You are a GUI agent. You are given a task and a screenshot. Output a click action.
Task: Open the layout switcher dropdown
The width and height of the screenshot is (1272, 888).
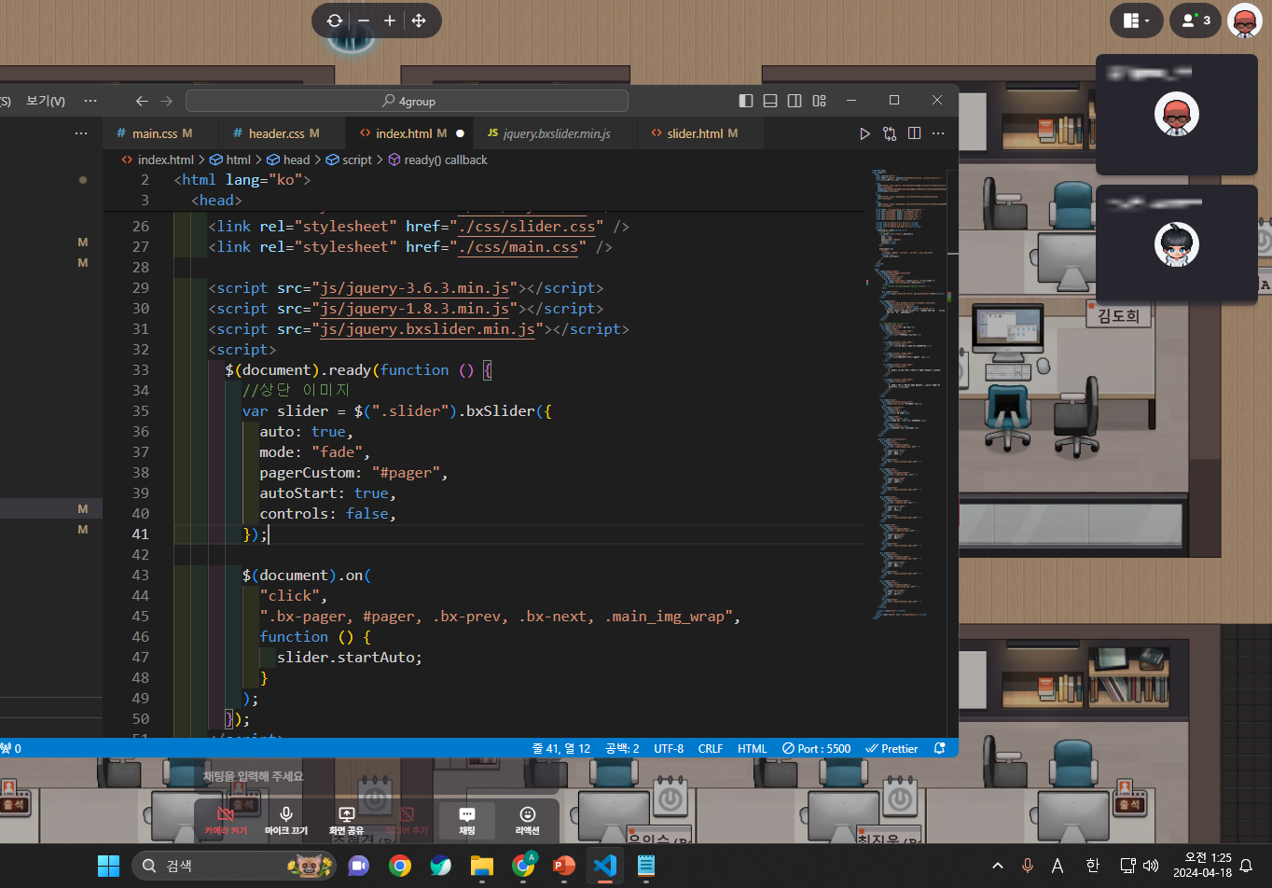[x=1137, y=21]
